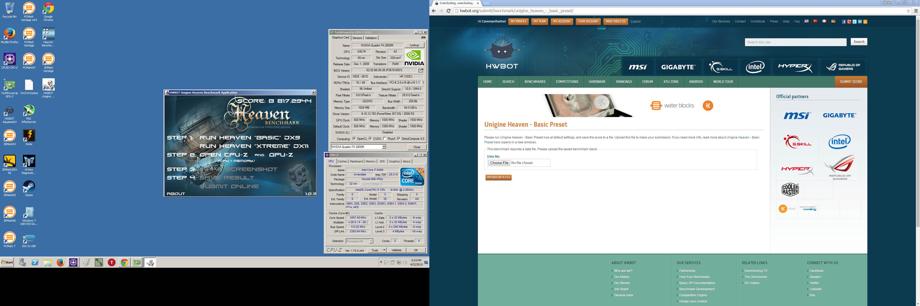Click SUBMIT ONLINE in Heaven benchmark app
The height and width of the screenshot is (306, 920).
(229, 186)
